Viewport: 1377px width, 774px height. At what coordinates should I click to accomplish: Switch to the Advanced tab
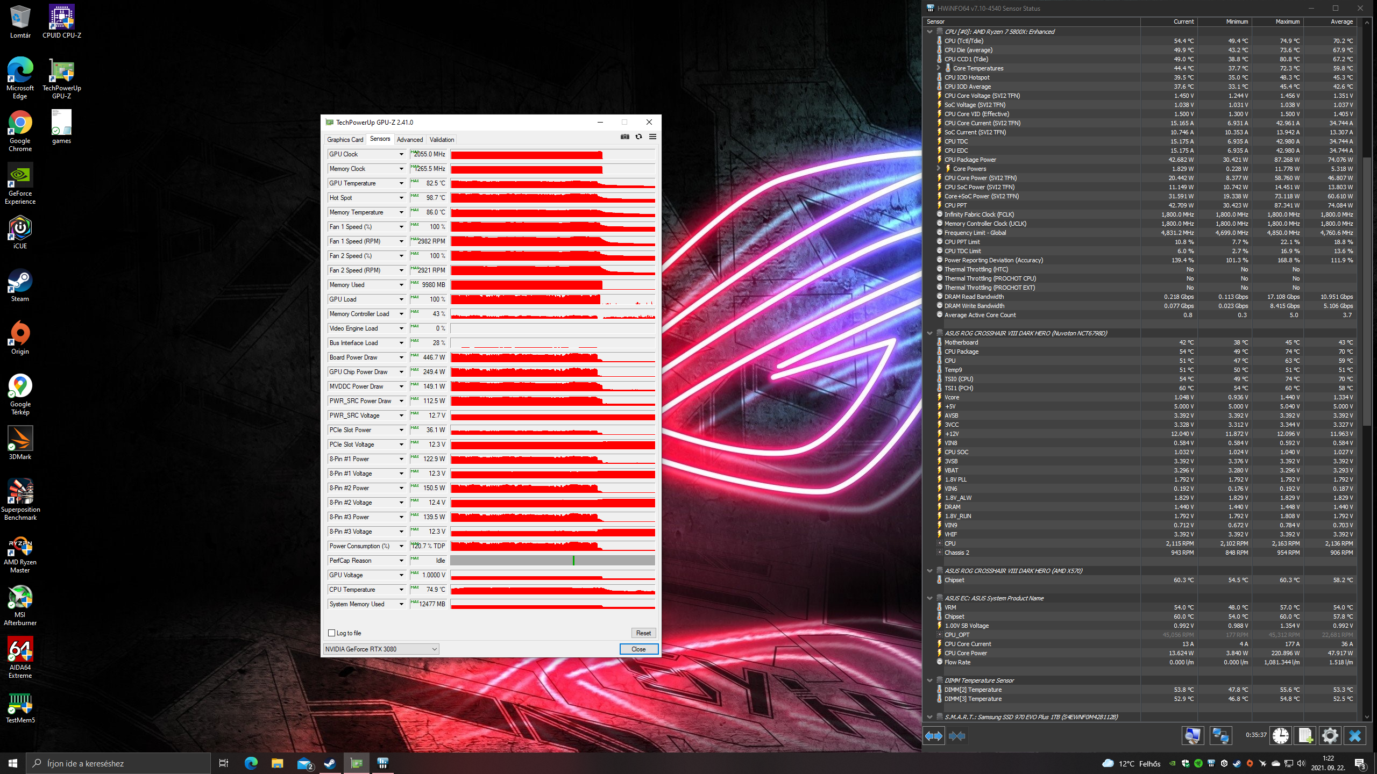pyautogui.click(x=410, y=140)
